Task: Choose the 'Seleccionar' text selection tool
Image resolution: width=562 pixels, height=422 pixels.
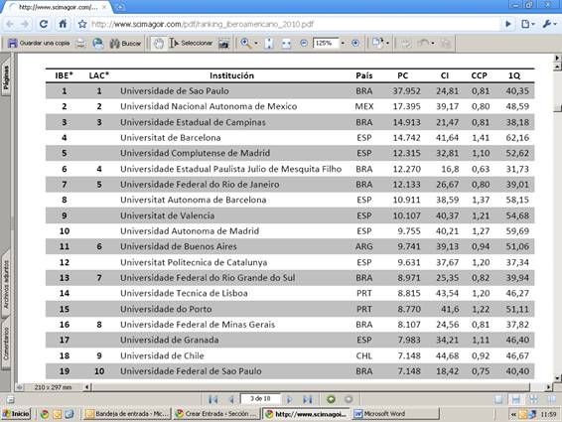Action: 191,44
